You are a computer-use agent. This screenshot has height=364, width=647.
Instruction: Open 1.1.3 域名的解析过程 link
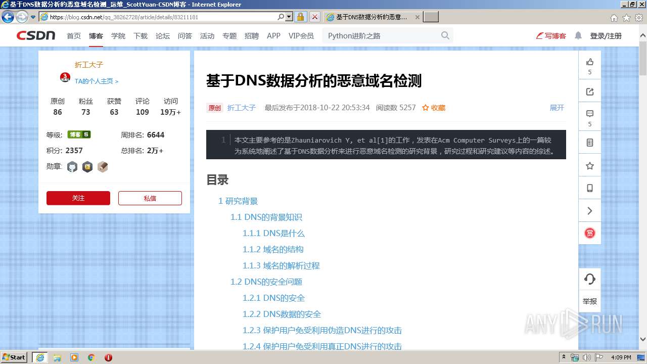pyautogui.click(x=281, y=265)
